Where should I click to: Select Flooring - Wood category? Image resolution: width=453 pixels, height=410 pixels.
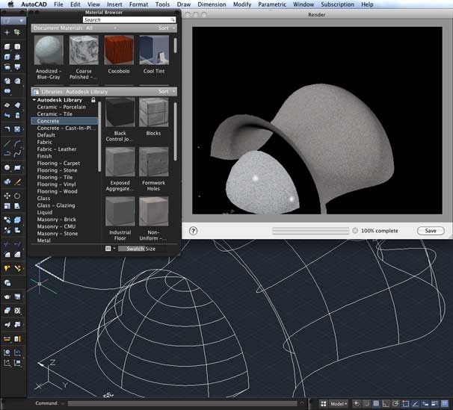pos(58,191)
